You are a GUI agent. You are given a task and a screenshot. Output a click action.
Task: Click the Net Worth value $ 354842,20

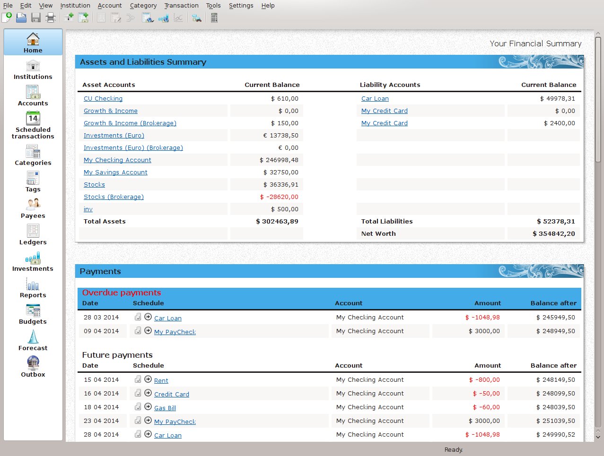554,234
